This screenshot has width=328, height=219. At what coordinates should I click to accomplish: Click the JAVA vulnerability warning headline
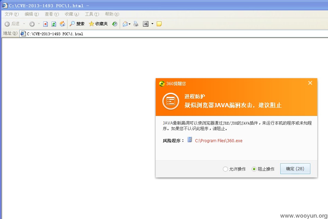233,105
